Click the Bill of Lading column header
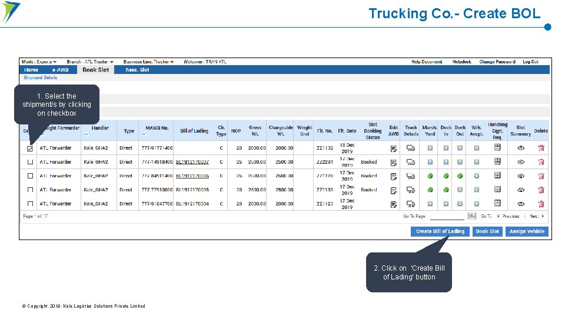The width and height of the screenshot is (565, 317). (194, 131)
